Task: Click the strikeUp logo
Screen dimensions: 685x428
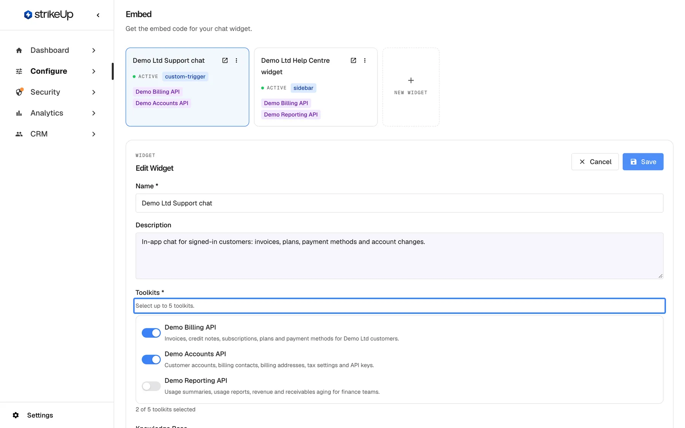Action: 48,15
